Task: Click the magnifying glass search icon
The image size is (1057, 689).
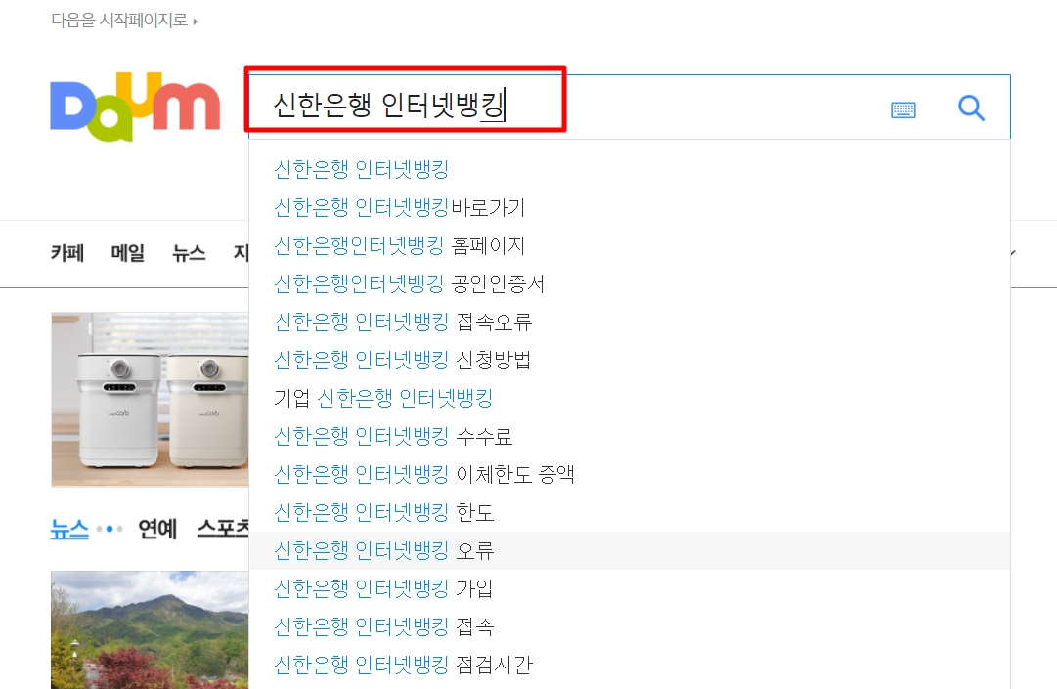Action: click(x=971, y=108)
